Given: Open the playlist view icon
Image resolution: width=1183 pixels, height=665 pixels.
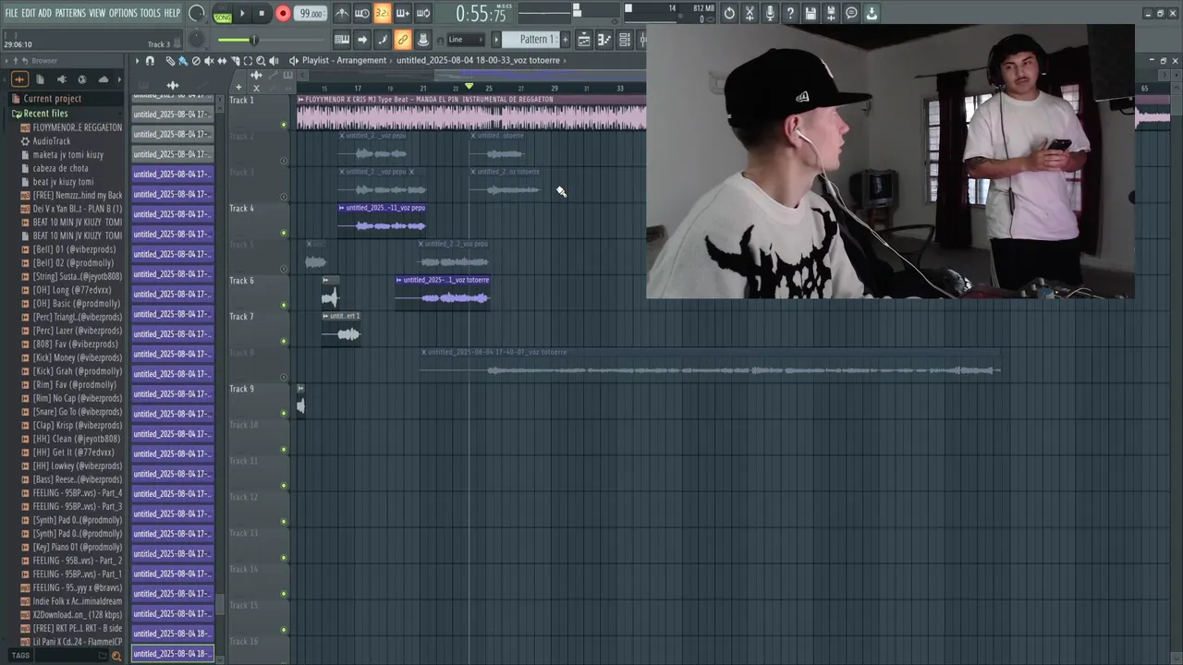Looking at the screenshot, I should (x=584, y=40).
